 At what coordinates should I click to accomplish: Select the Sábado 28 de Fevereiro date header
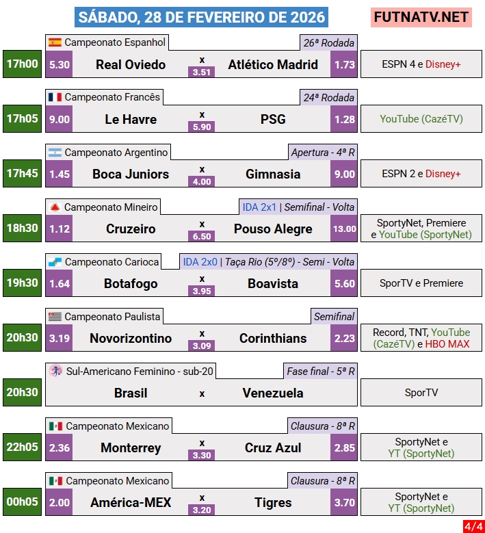202,17
